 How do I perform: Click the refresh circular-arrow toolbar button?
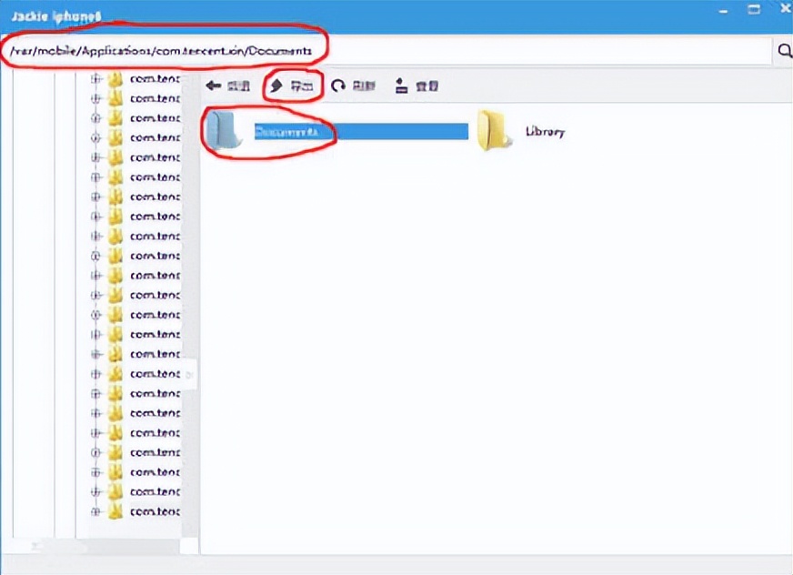point(353,86)
